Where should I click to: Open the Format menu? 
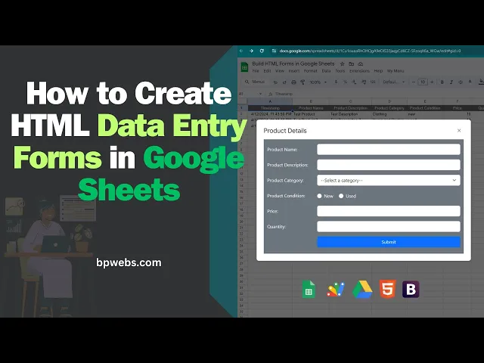[x=311, y=71]
